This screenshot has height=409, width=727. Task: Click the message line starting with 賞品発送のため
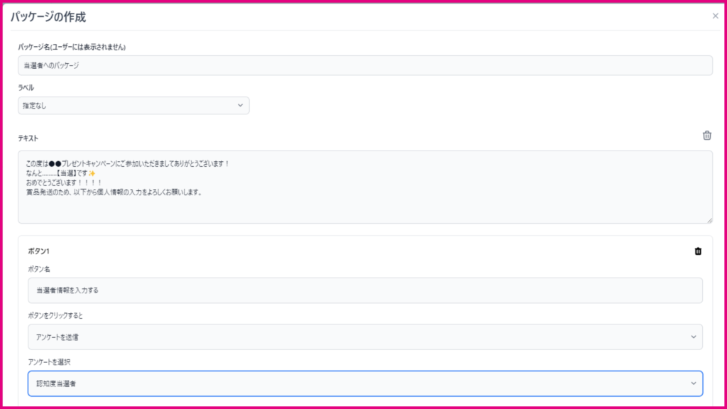click(x=114, y=192)
